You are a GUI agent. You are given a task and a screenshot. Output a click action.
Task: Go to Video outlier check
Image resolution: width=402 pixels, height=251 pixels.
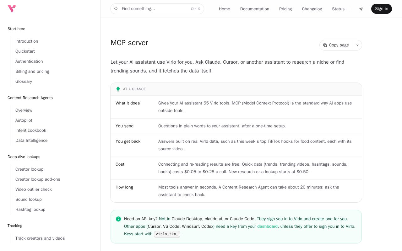pyautogui.click(x=34, y=190)
